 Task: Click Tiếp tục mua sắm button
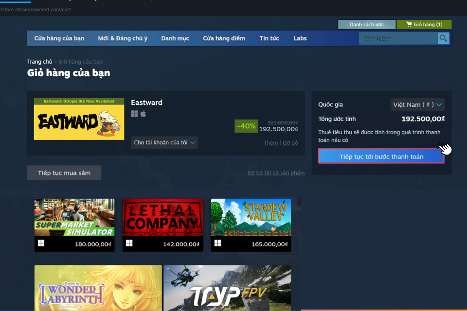point(64,173)
